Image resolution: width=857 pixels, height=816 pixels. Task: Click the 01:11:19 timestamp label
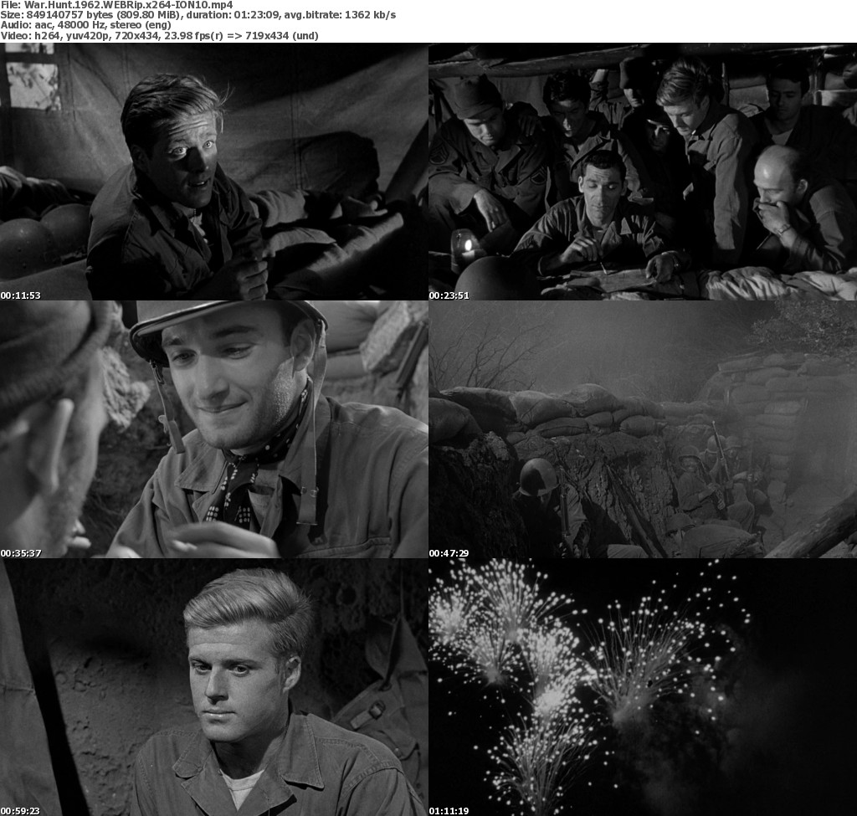449,811
